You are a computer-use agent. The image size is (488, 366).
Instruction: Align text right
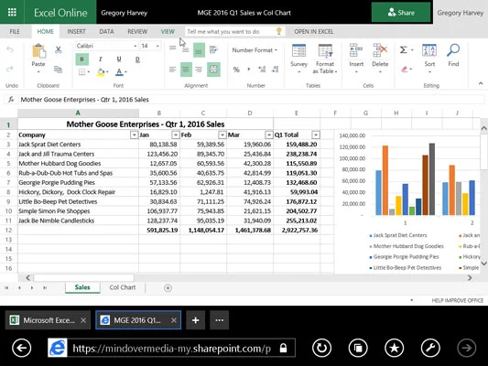click(x=199, y=69)
